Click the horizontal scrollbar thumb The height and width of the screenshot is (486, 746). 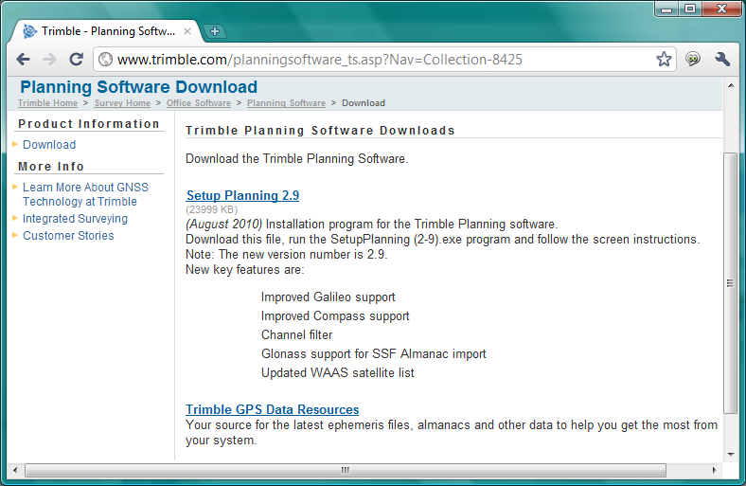pos(346,470)
